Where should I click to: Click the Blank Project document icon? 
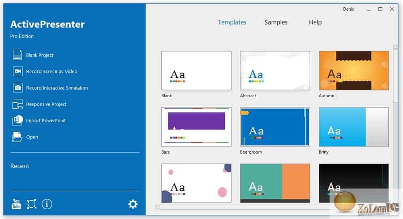point(17,55)
